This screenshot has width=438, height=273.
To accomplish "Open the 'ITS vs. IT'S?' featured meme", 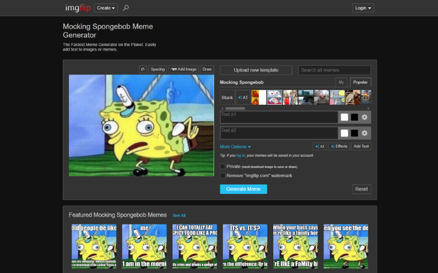I will 245,246.
